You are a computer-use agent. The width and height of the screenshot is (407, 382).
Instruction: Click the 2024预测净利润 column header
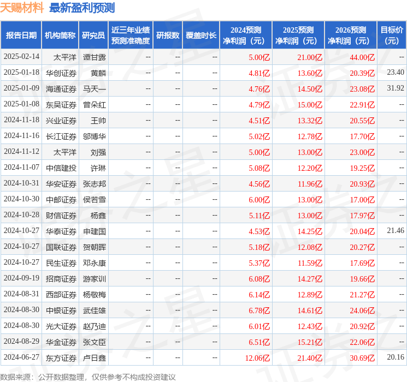click(x=245, y=35)
